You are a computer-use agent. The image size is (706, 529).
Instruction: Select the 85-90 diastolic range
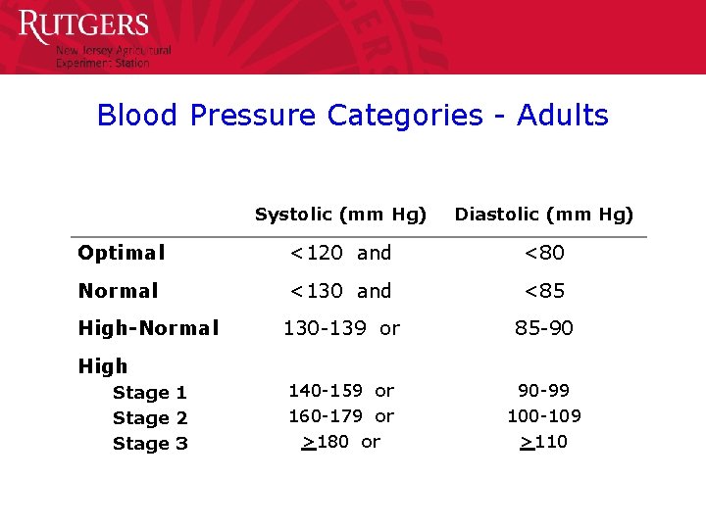click(544, 328)
